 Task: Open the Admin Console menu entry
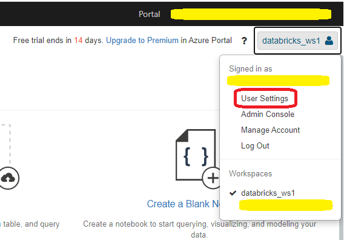click(268, 114)
